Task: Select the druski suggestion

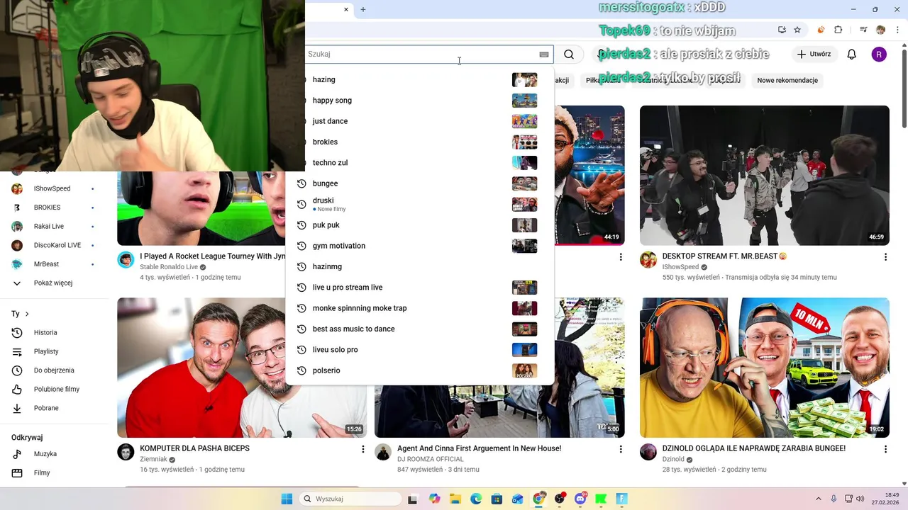Action: tap(419, 204)
